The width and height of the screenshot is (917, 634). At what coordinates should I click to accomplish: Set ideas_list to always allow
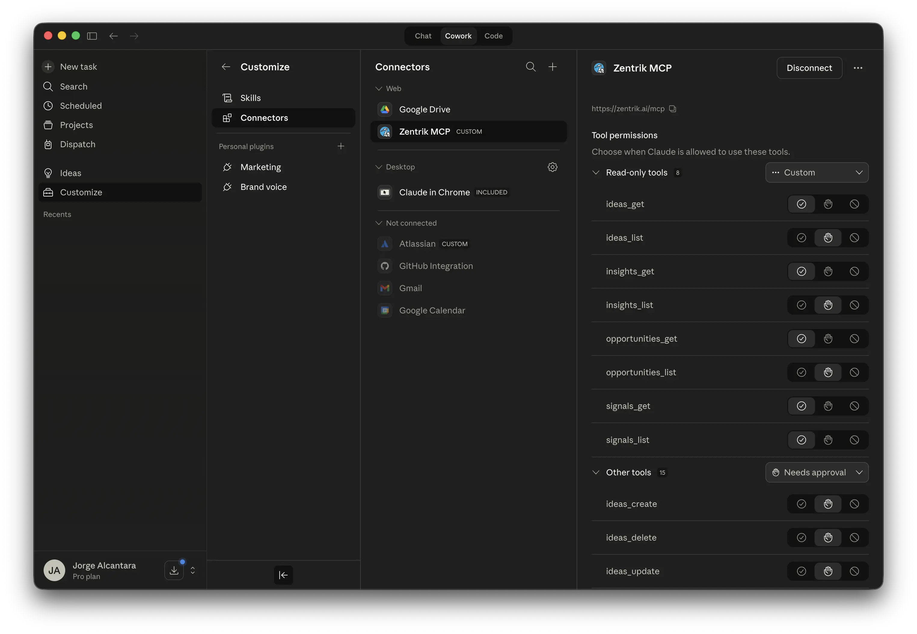click(801, 238)
